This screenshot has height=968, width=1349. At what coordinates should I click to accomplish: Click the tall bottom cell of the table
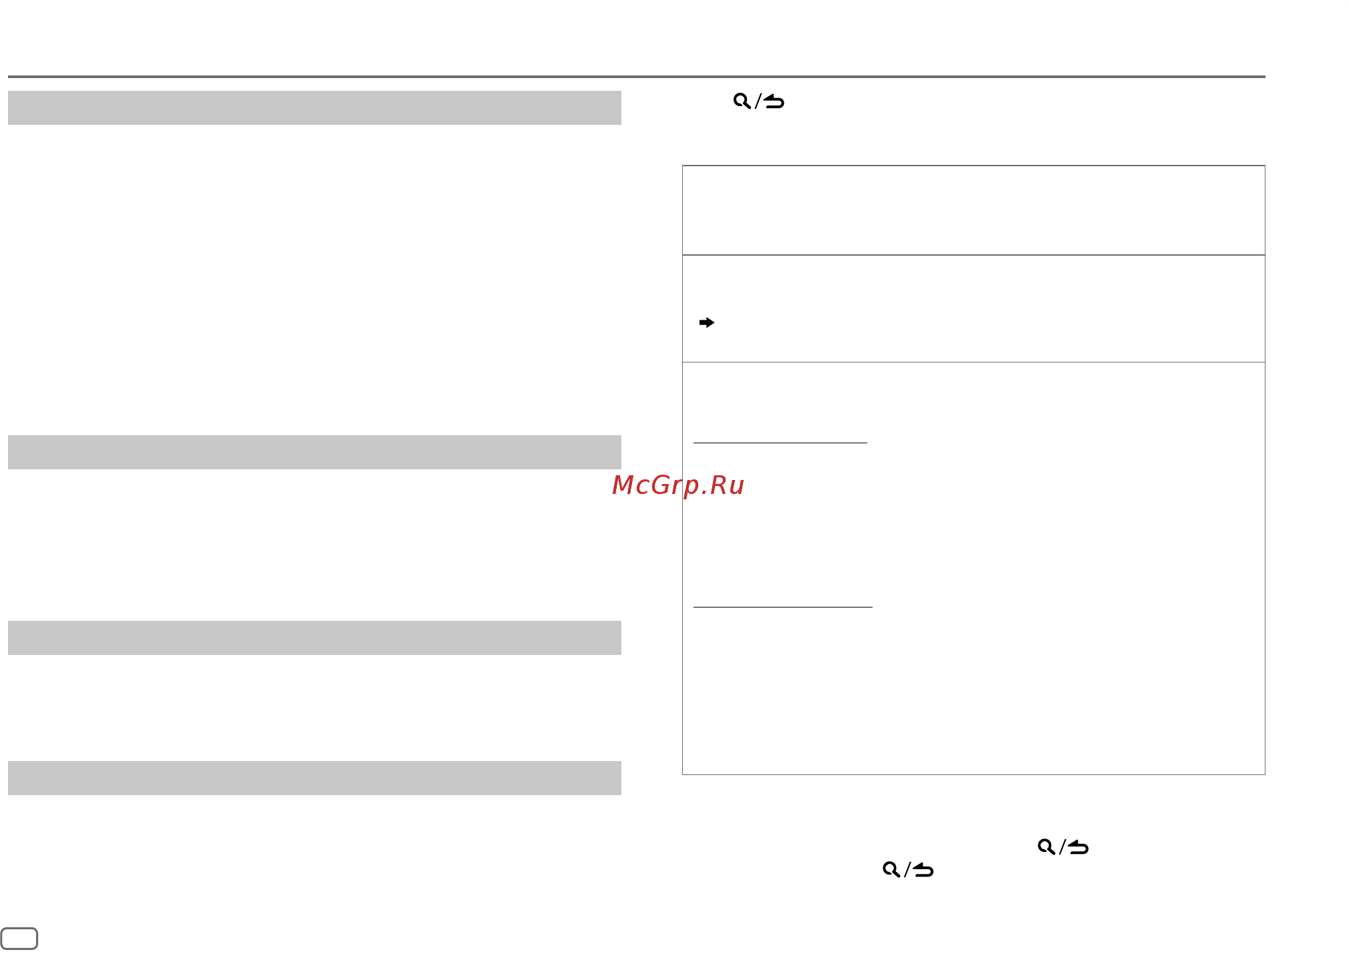[973, 569]
